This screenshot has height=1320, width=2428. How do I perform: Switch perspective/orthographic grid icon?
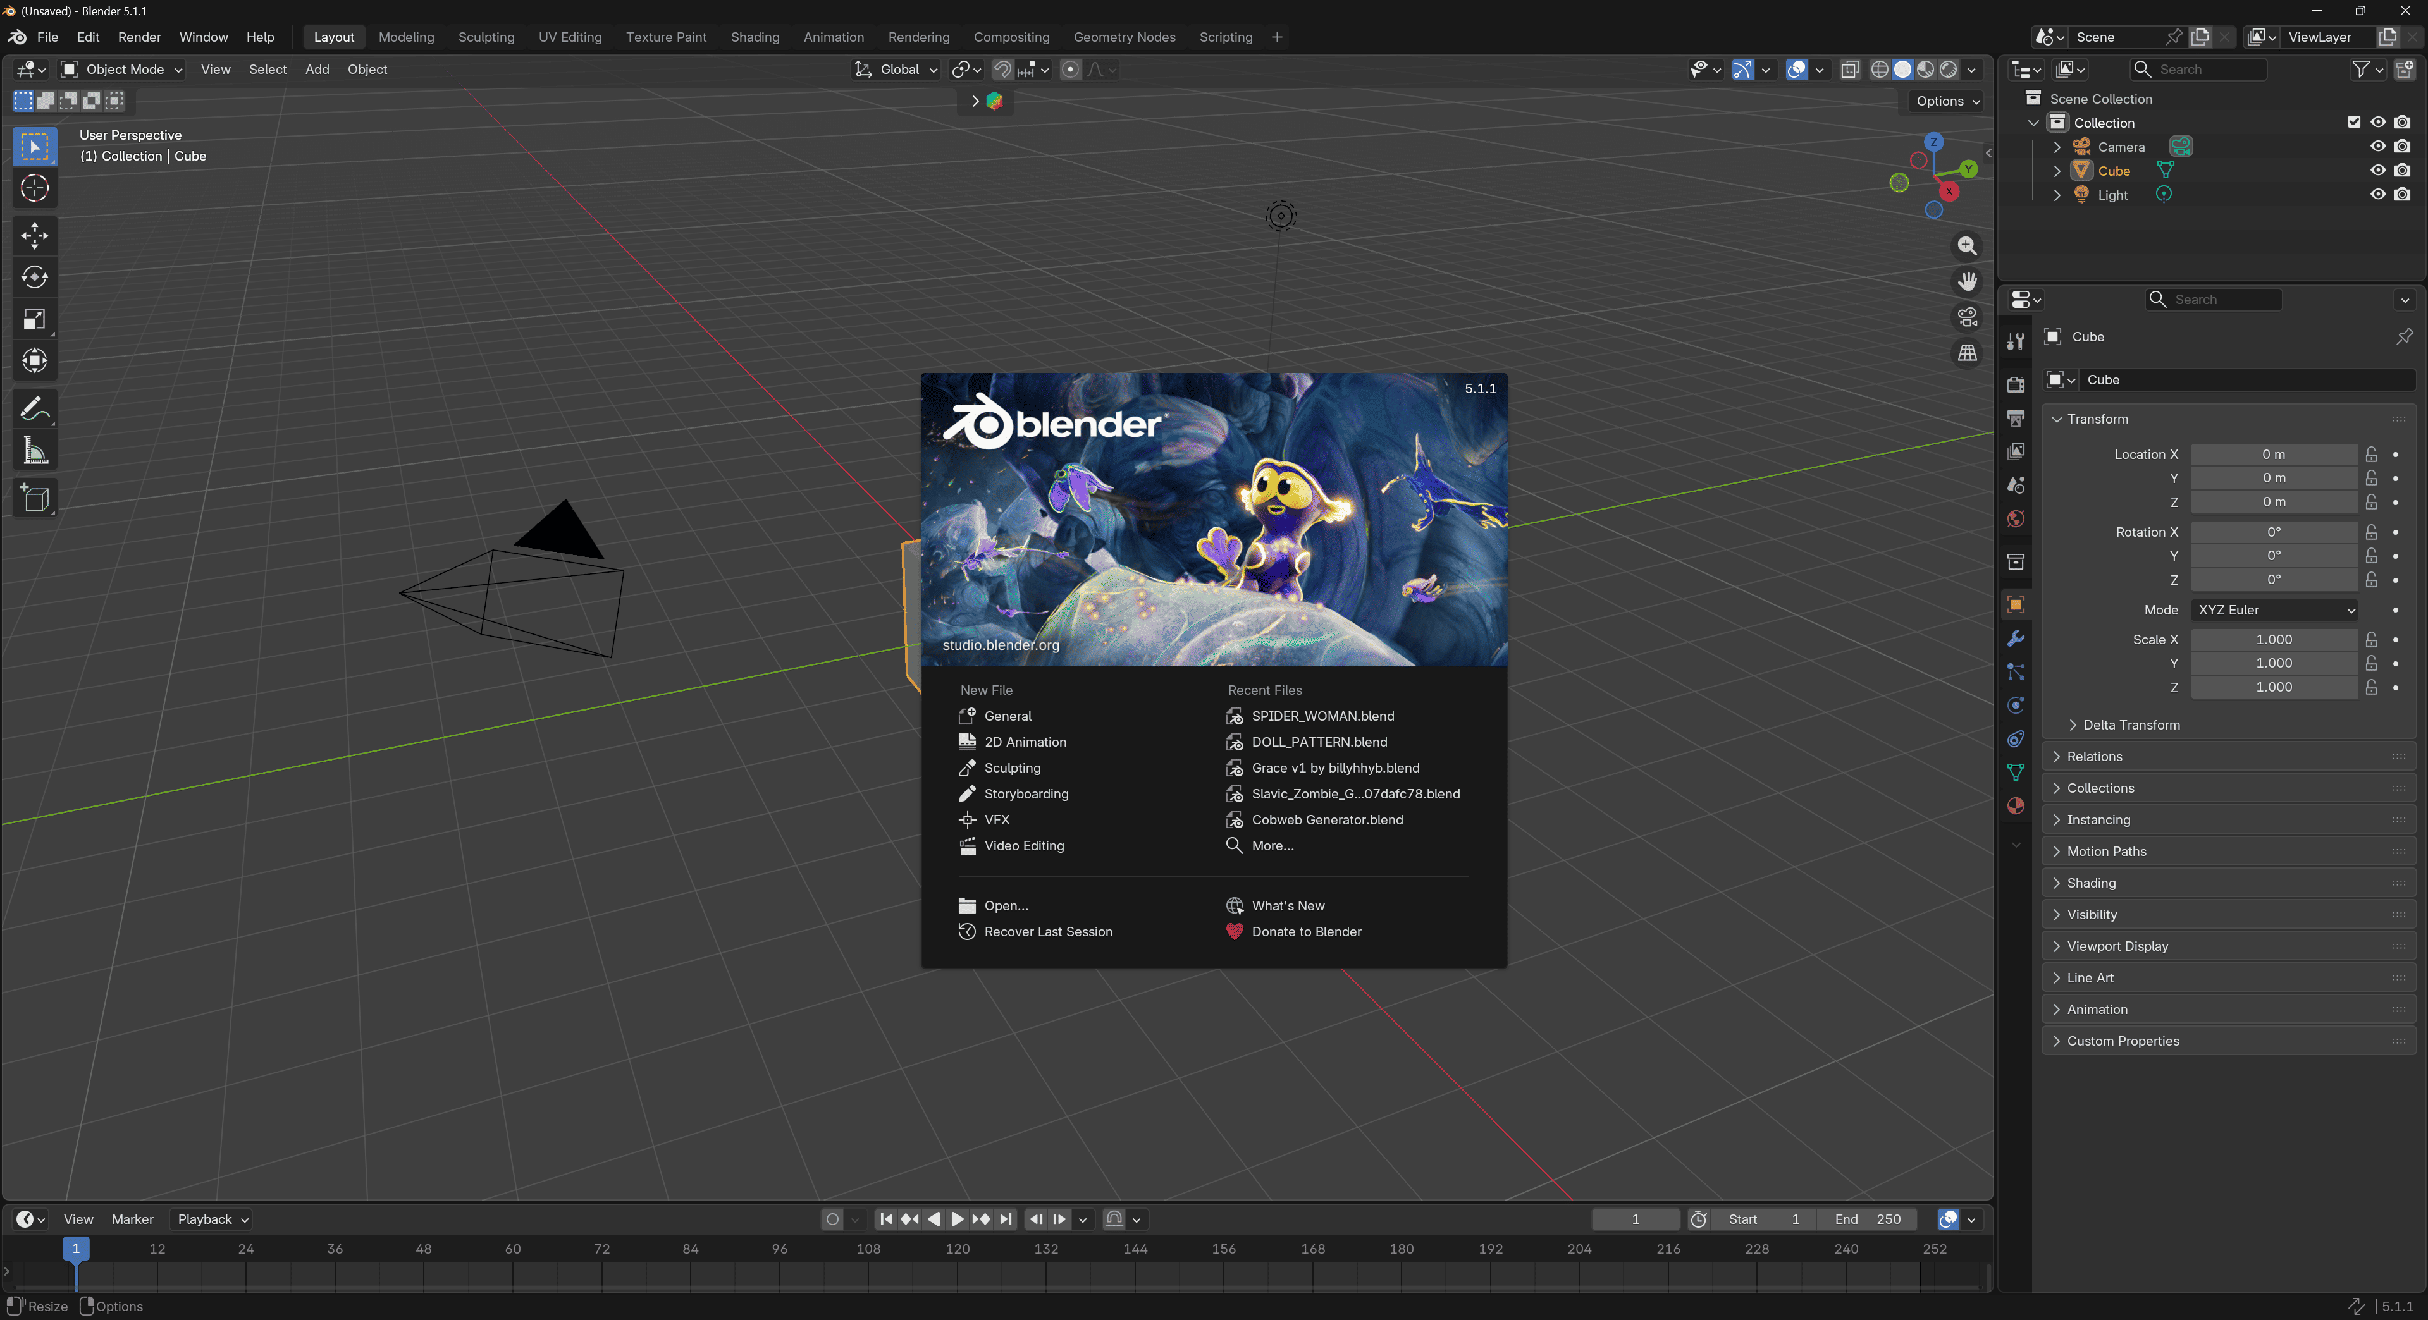pos(1967,353)
